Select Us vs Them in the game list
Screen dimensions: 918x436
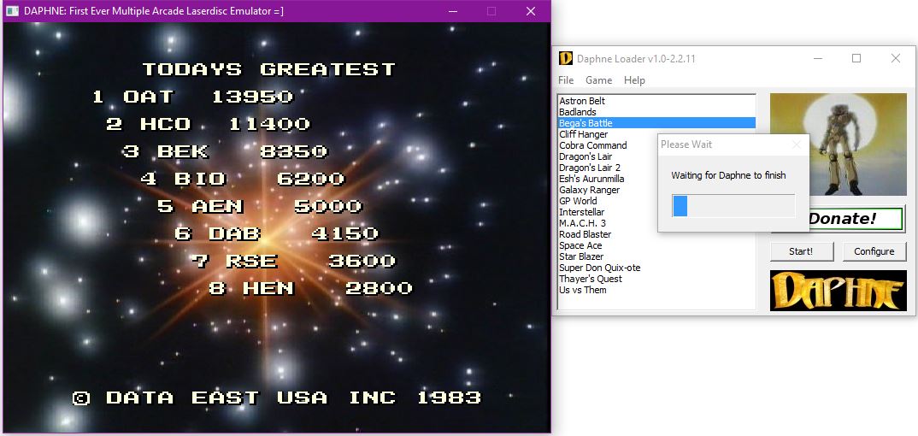pyautogui.click(x=656, y=291)
